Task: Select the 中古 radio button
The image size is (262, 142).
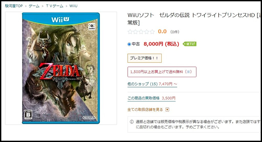Action: 129,44
